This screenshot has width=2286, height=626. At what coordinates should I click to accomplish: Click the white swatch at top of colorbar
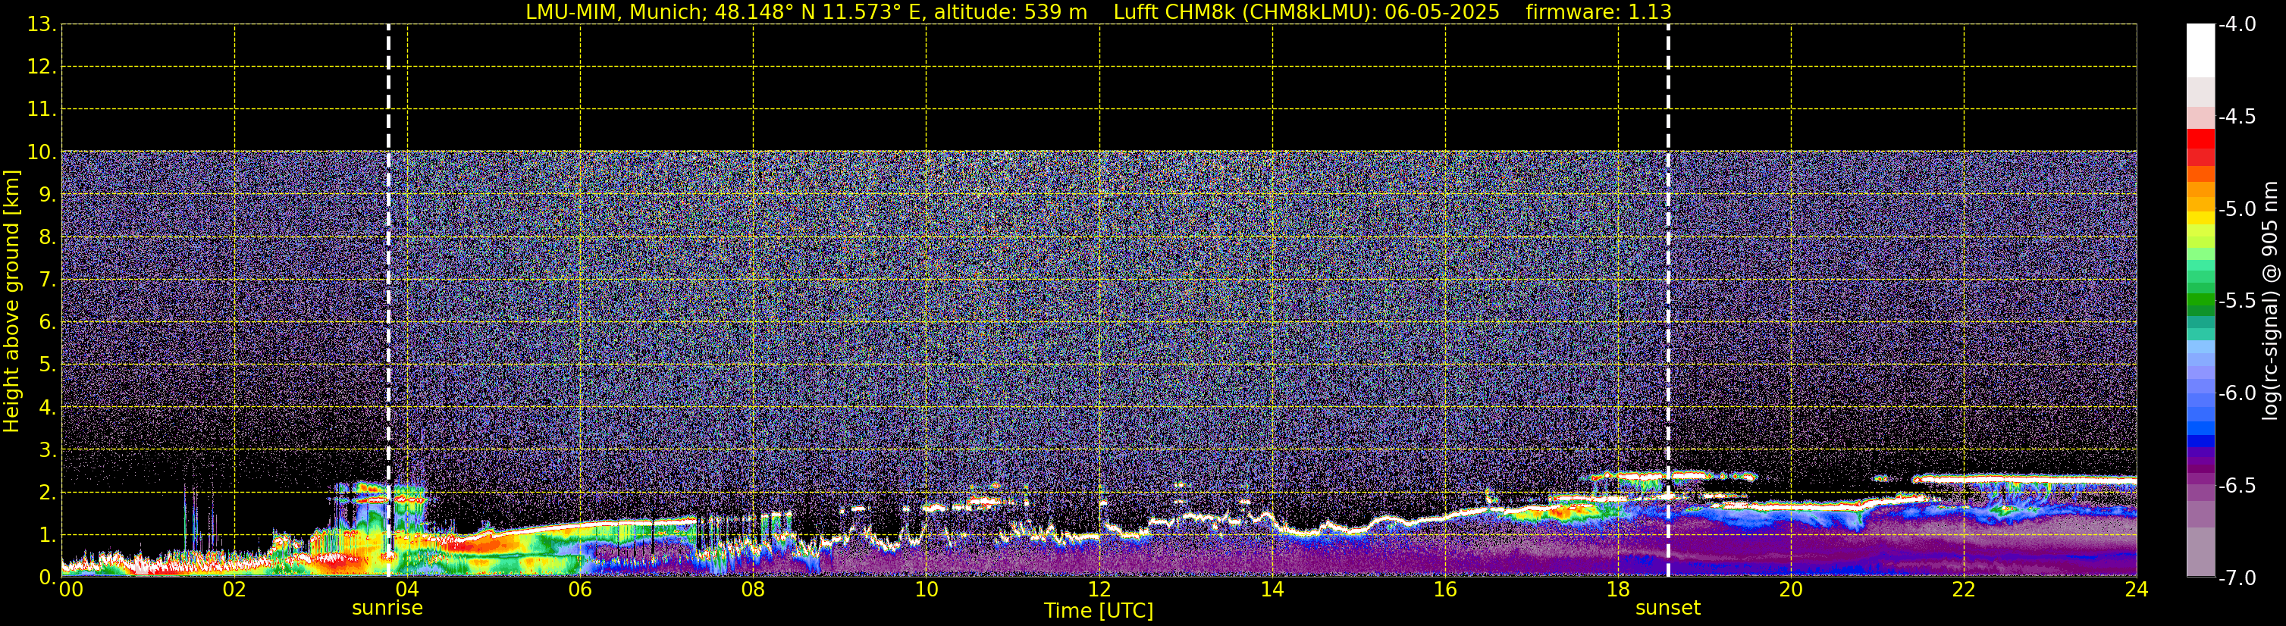click(2201, 51)
